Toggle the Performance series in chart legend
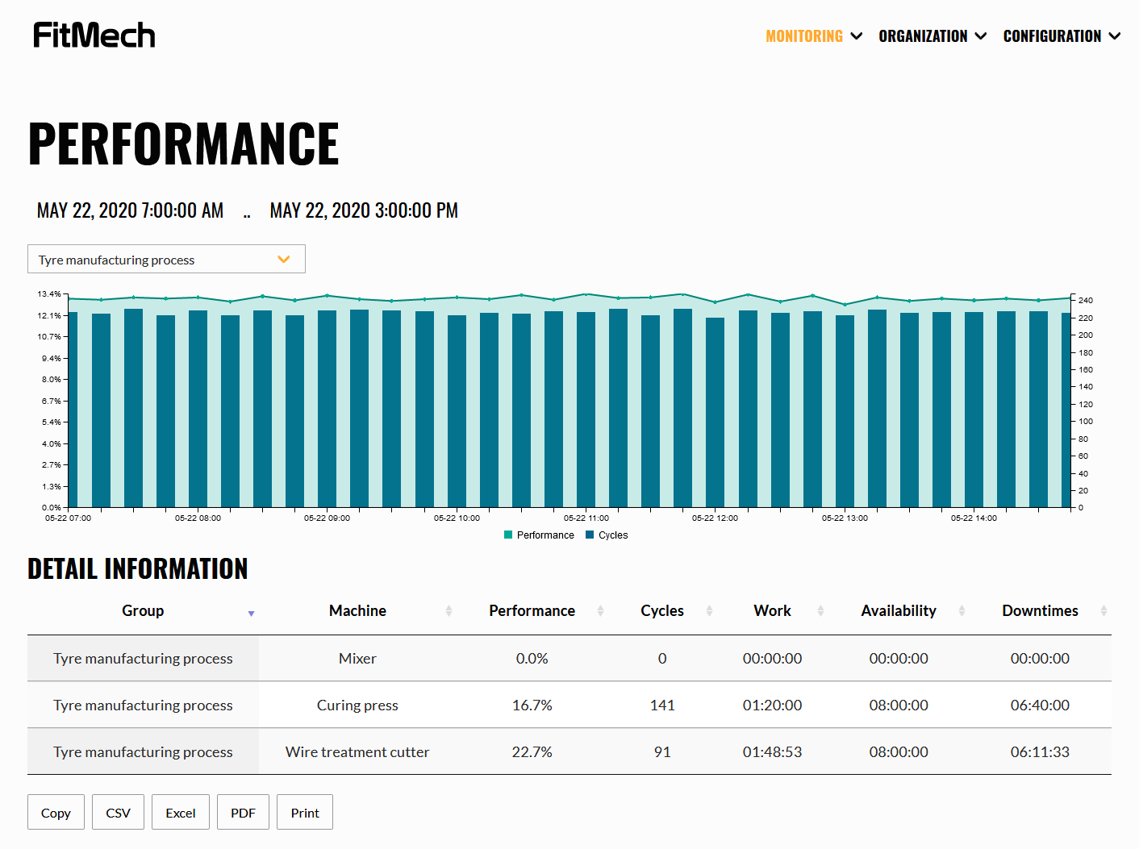Screen dimensions: 1139x849 pos(539,535)
